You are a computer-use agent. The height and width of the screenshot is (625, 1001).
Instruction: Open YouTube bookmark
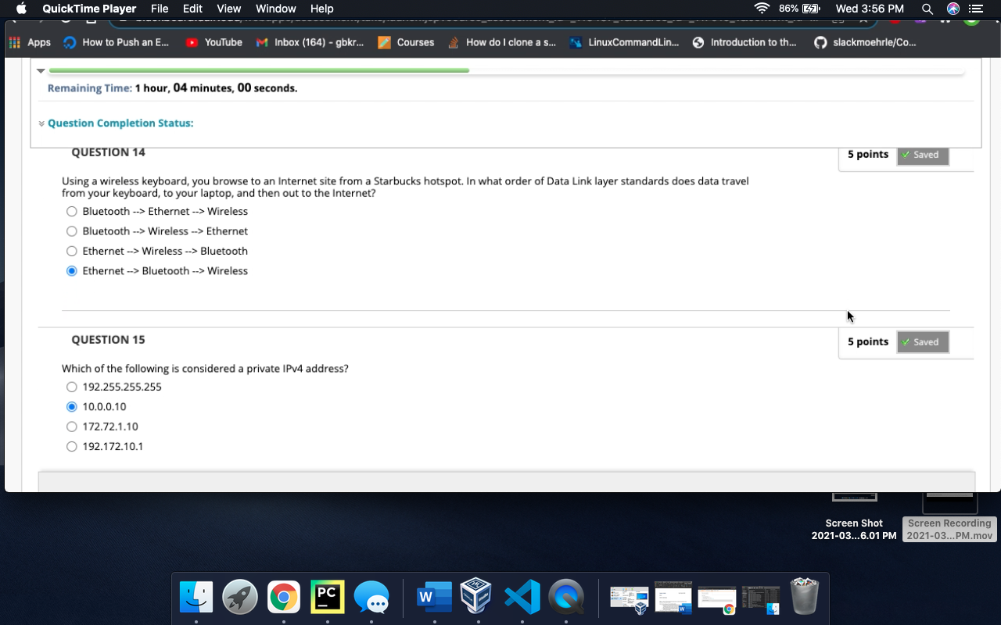click(214, 42)
